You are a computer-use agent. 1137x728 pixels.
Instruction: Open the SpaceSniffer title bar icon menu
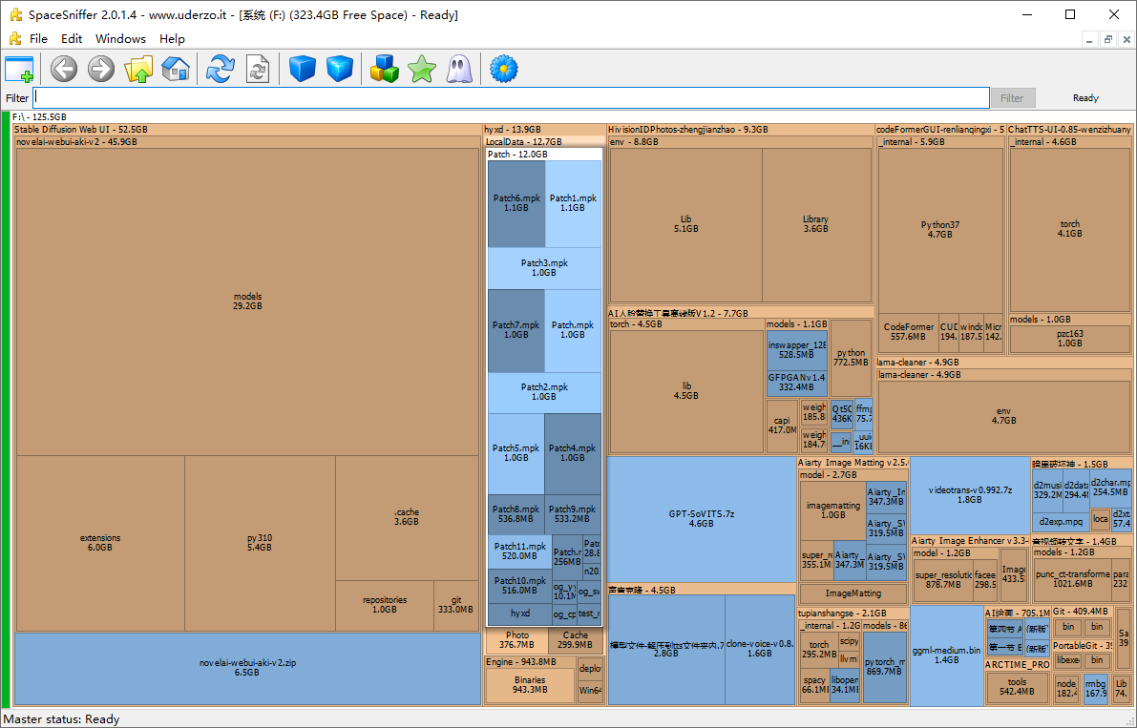(15, 14)
